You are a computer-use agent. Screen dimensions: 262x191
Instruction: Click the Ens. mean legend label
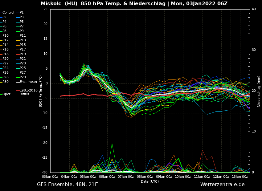[28, 82]
